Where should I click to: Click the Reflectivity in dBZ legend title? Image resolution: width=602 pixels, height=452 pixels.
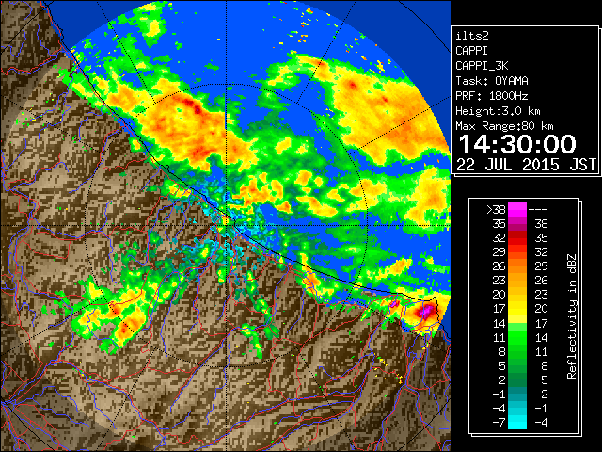click(572, 316)
